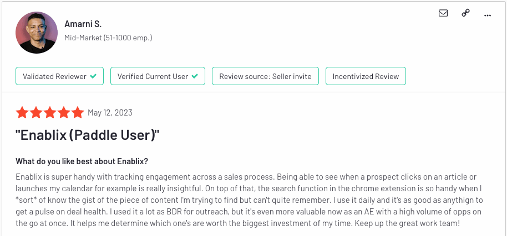Click the May 12, 2023 review date
This screenshot has width=507, height=236.
(110, 113)
